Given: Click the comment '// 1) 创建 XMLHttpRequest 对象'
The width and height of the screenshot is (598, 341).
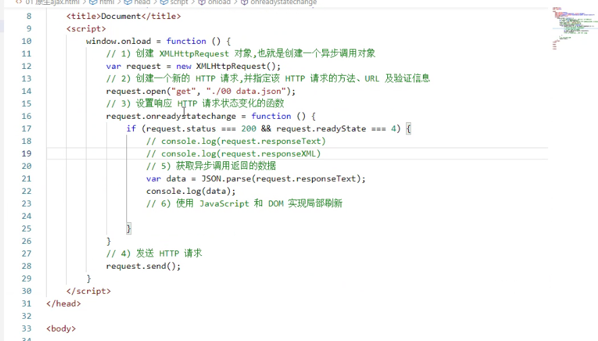Looking at the screenshot, I should (180, 53).
